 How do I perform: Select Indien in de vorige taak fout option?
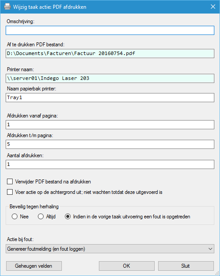click(68, 216)
